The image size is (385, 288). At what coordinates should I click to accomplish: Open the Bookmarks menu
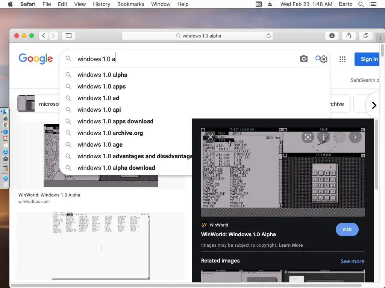[130, 4]
